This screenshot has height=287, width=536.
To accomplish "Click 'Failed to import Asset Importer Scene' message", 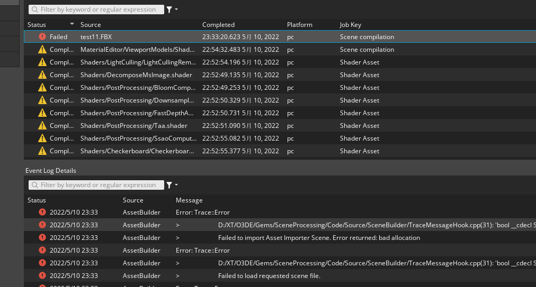I will coord(319,237).
